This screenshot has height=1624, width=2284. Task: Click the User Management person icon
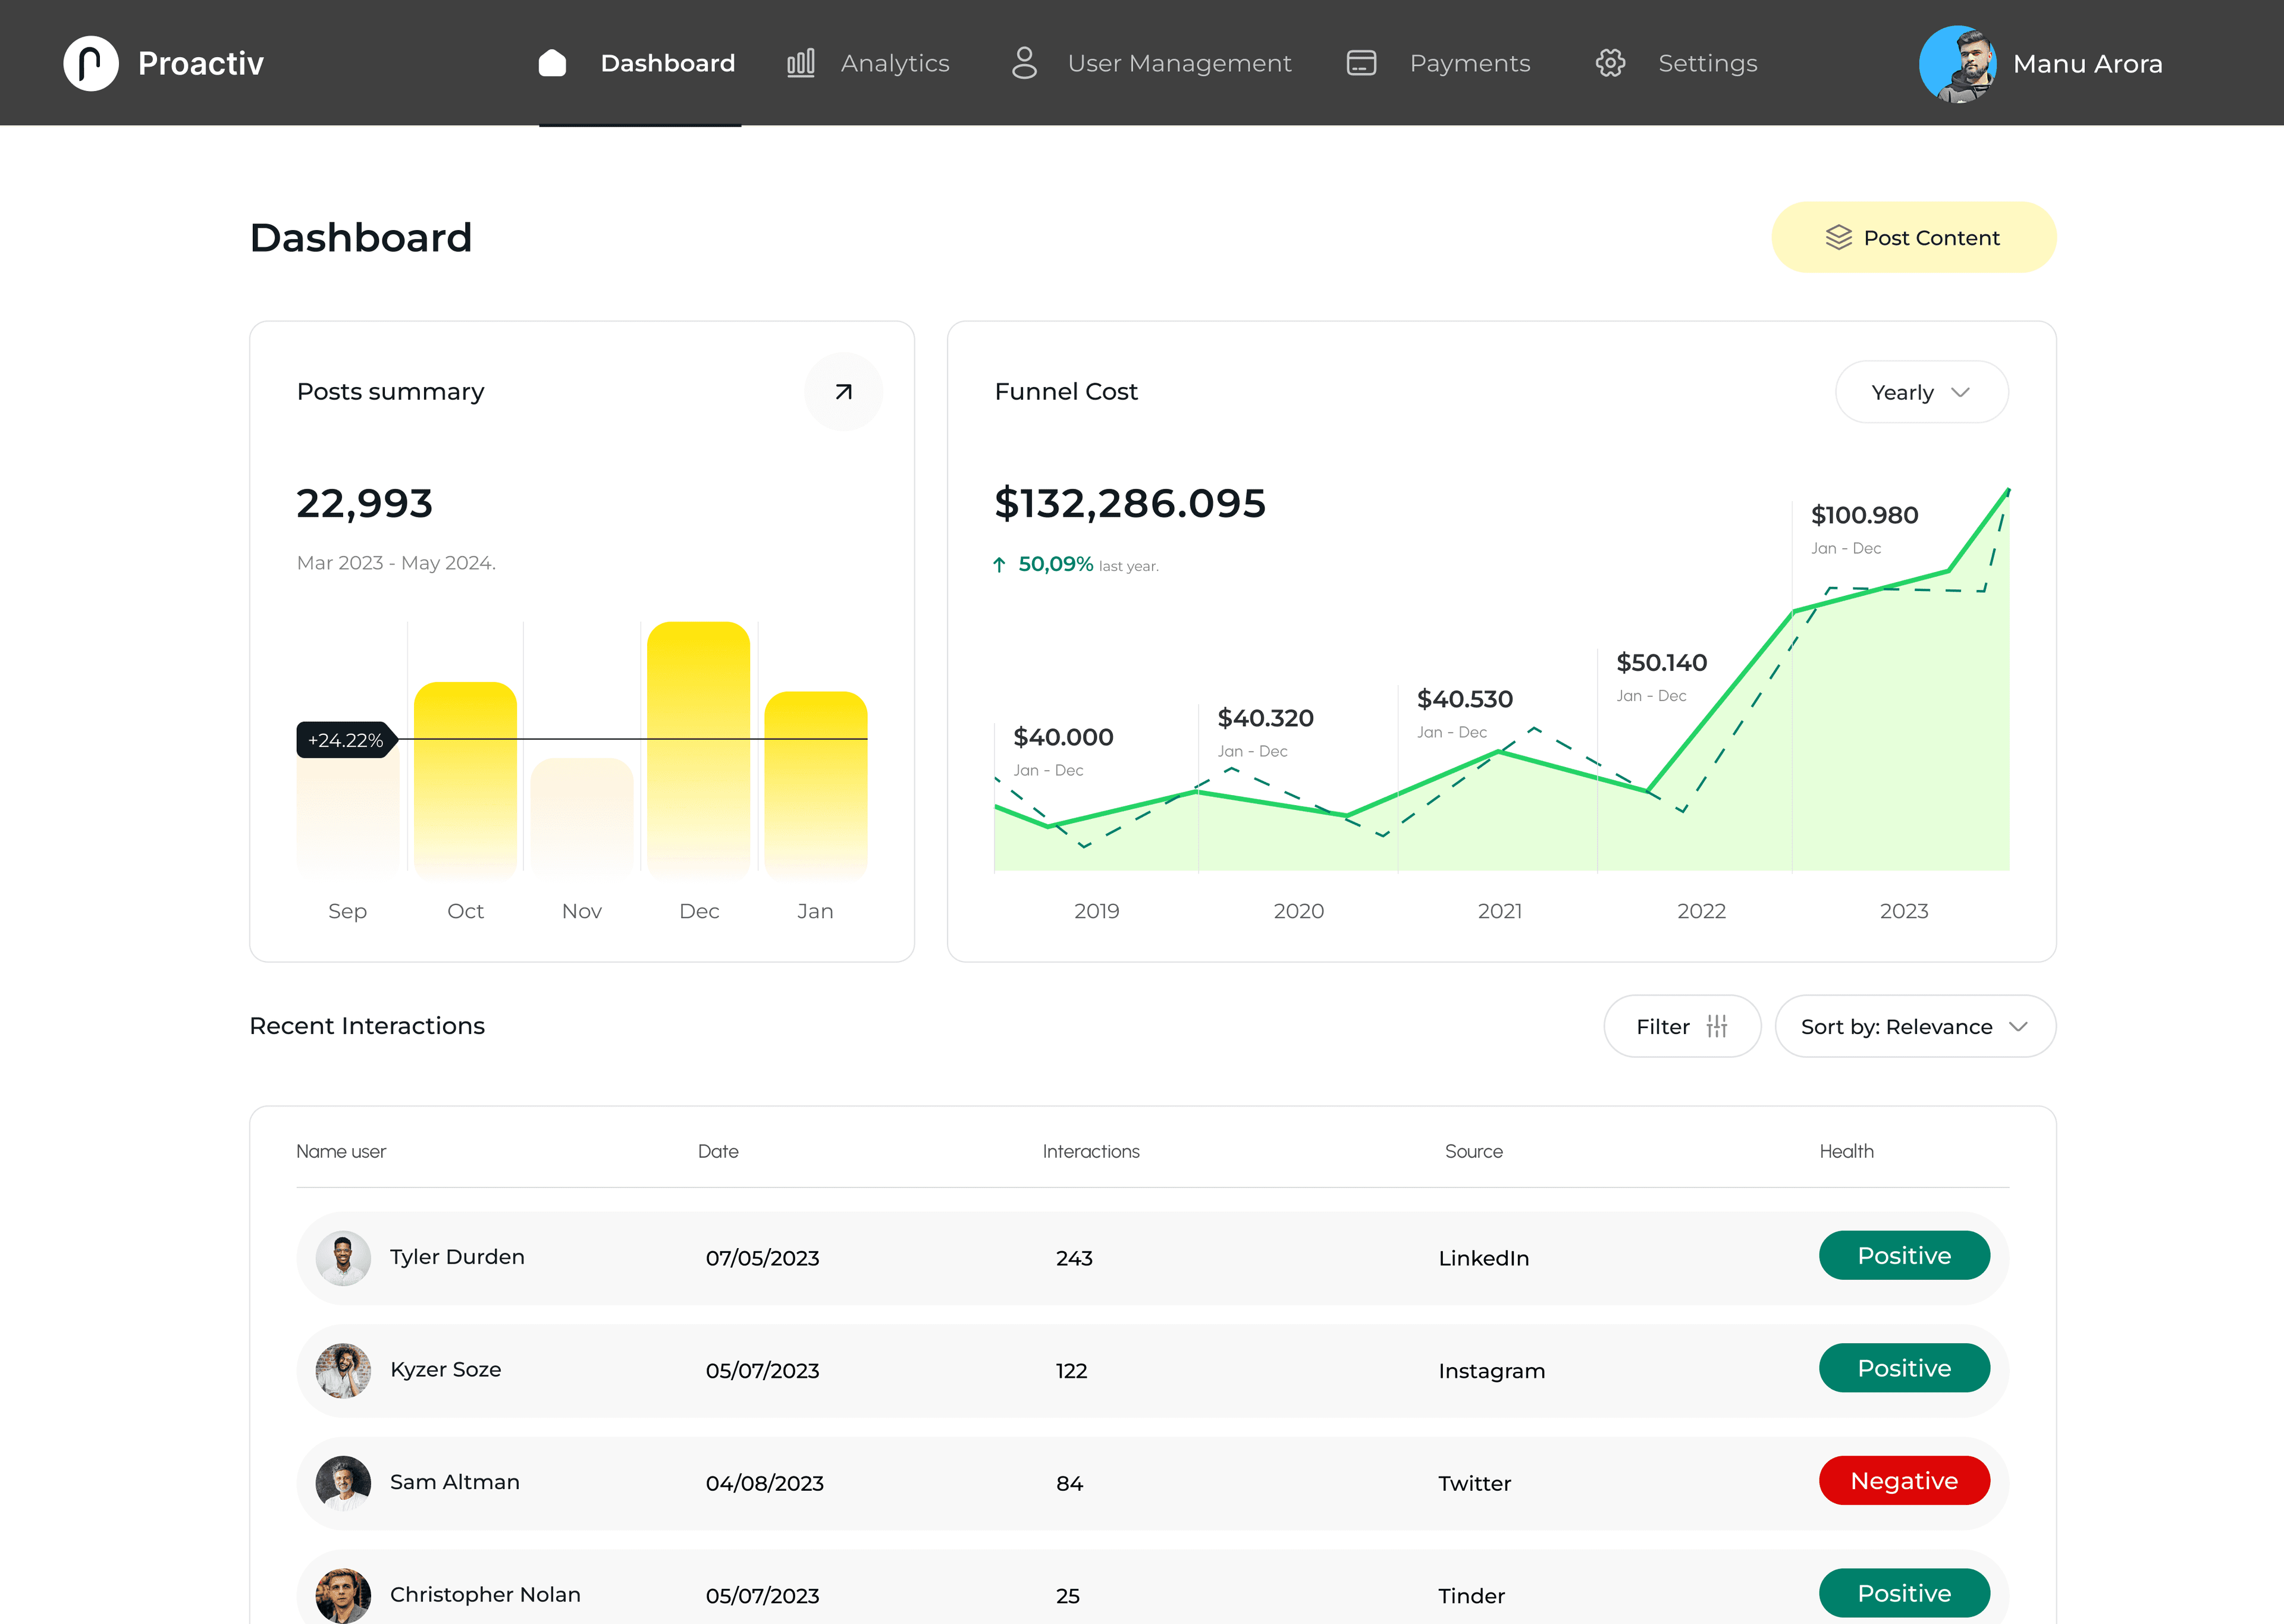(1023, 62)
